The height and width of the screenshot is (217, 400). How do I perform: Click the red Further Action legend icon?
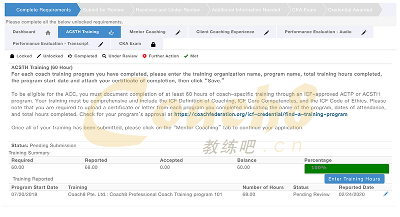(x=144, y=56)
